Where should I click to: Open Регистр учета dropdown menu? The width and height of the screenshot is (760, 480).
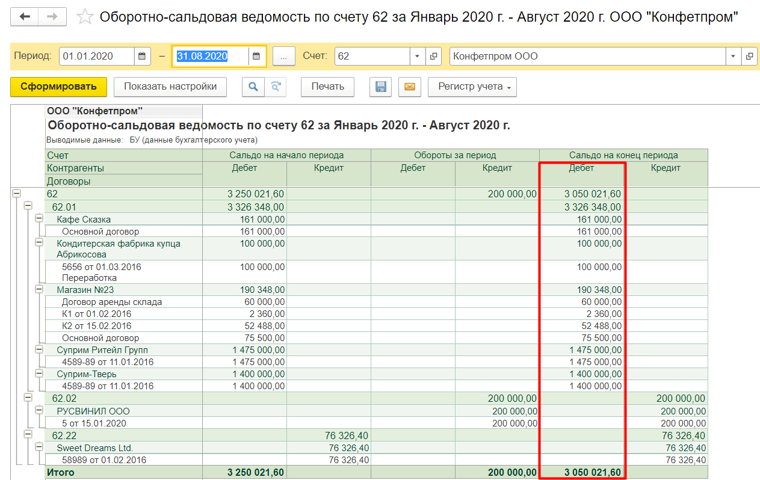pyautogui.click(x=472, y=87)
